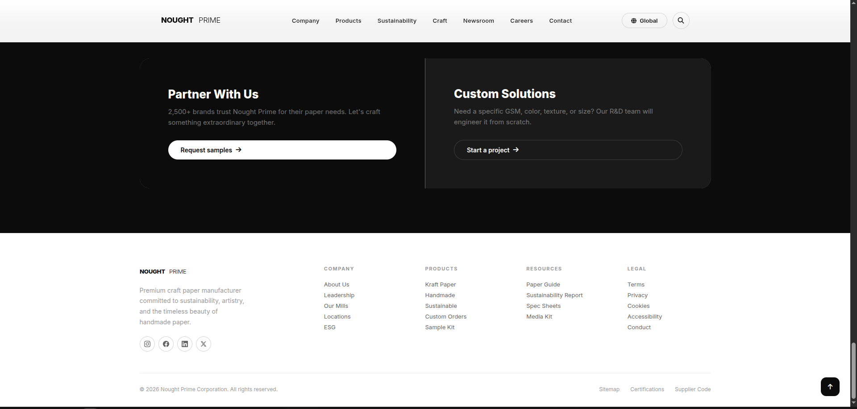This screenshot has width=857, height=409.
Task: Open the LinkedIn social icon
Action: click(x=185, y=344)
